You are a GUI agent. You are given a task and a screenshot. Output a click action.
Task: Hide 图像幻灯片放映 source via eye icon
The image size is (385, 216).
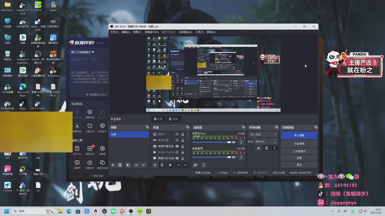coord(177,158)
